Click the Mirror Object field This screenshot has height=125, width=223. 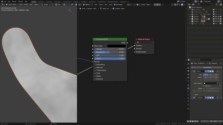point(211,83)
